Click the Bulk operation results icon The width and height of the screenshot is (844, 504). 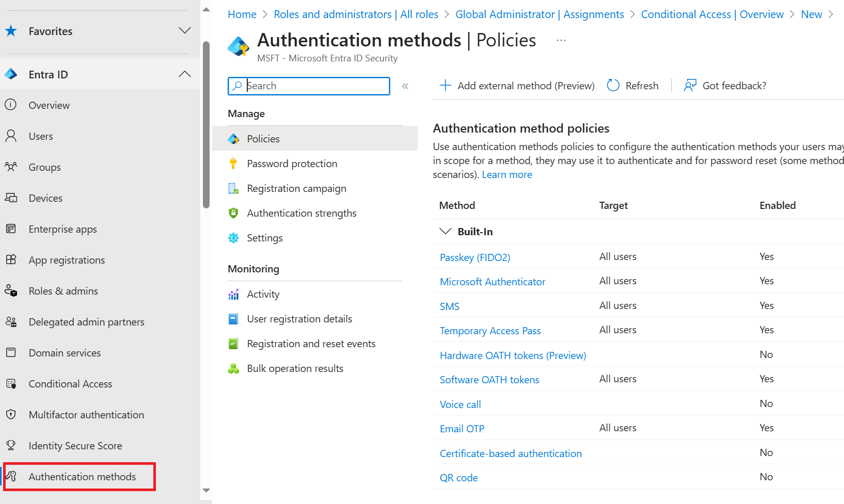click(233, 368)
